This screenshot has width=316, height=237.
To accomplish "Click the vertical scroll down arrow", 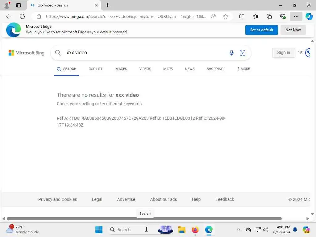I will 312,214.
